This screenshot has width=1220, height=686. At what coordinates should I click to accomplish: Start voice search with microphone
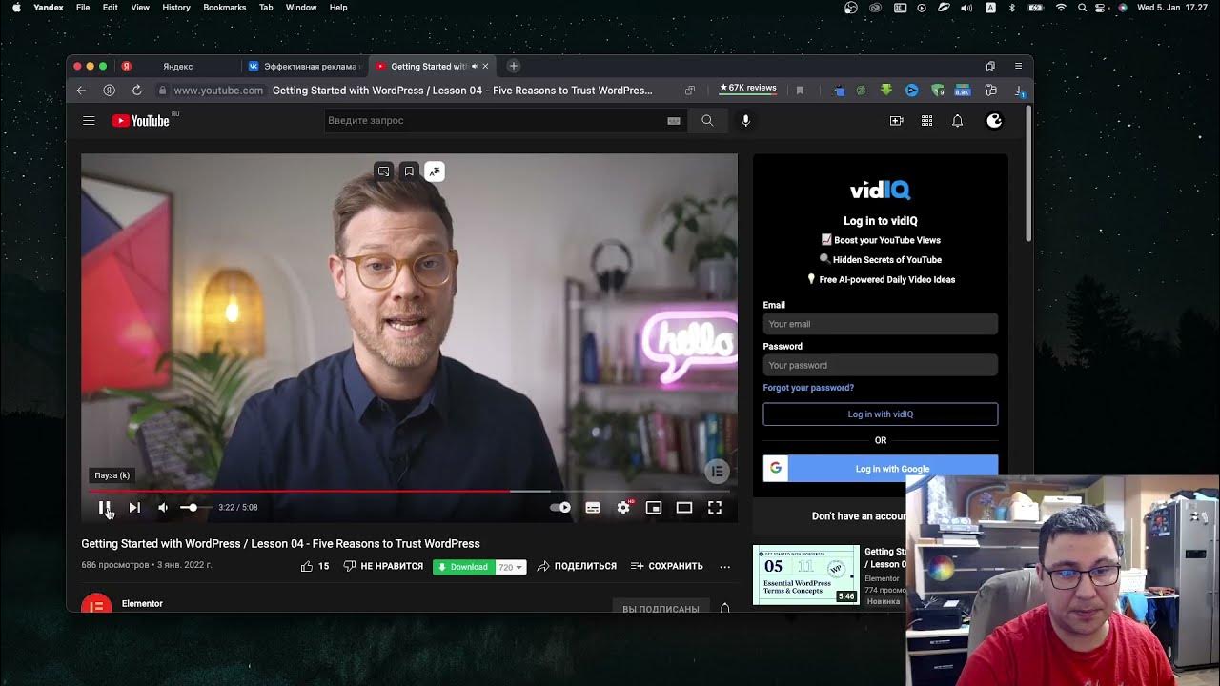745,121
